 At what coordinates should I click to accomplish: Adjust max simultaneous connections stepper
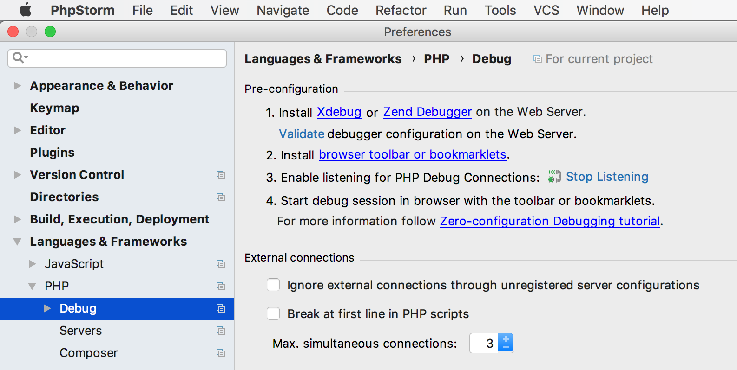pos(506,343)
